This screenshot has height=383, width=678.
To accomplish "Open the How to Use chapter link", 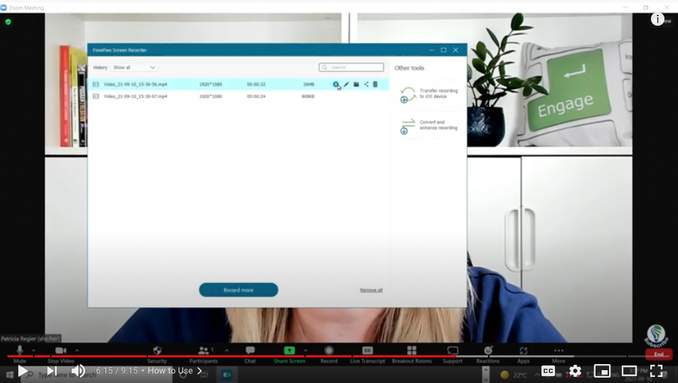I will [x=174, y=371].
